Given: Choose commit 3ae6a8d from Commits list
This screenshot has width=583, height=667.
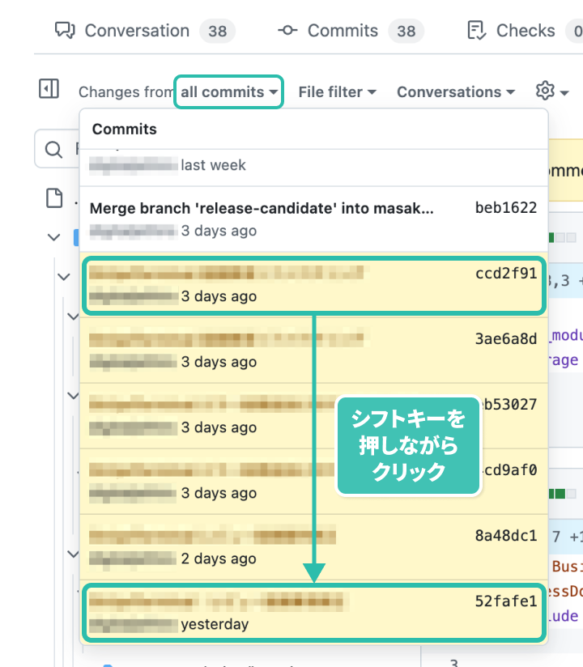Looking at the screenshot, I should point(313,350).
